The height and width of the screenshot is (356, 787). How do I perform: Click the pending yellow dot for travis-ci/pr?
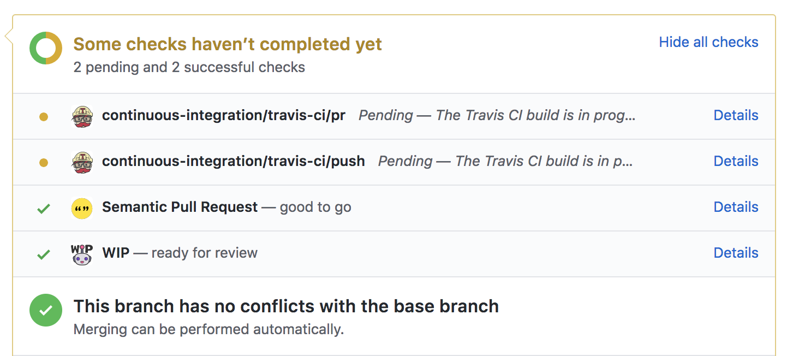pyautogui.click(x=44, y=116)
